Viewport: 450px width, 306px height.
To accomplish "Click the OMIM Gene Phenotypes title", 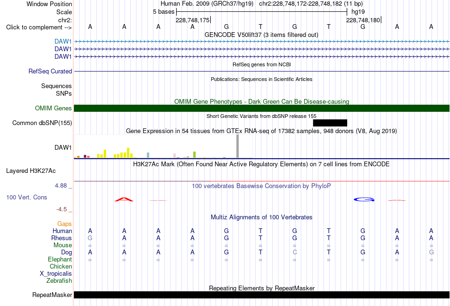I will pos(261,102).
